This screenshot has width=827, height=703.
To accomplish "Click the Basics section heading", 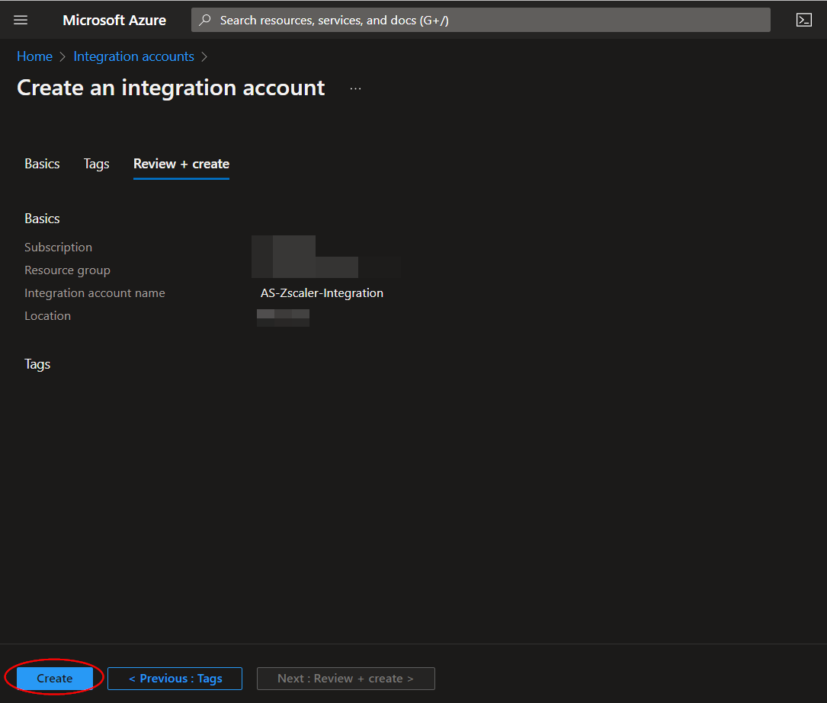I will [x=42, y=219].
